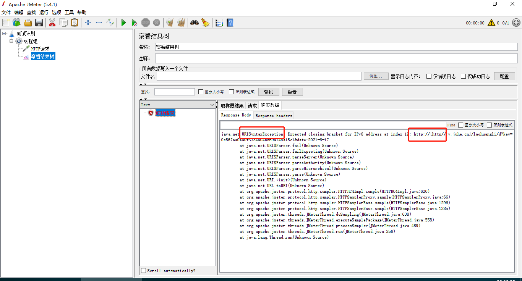Start the test with green play icon

point(123,23)
